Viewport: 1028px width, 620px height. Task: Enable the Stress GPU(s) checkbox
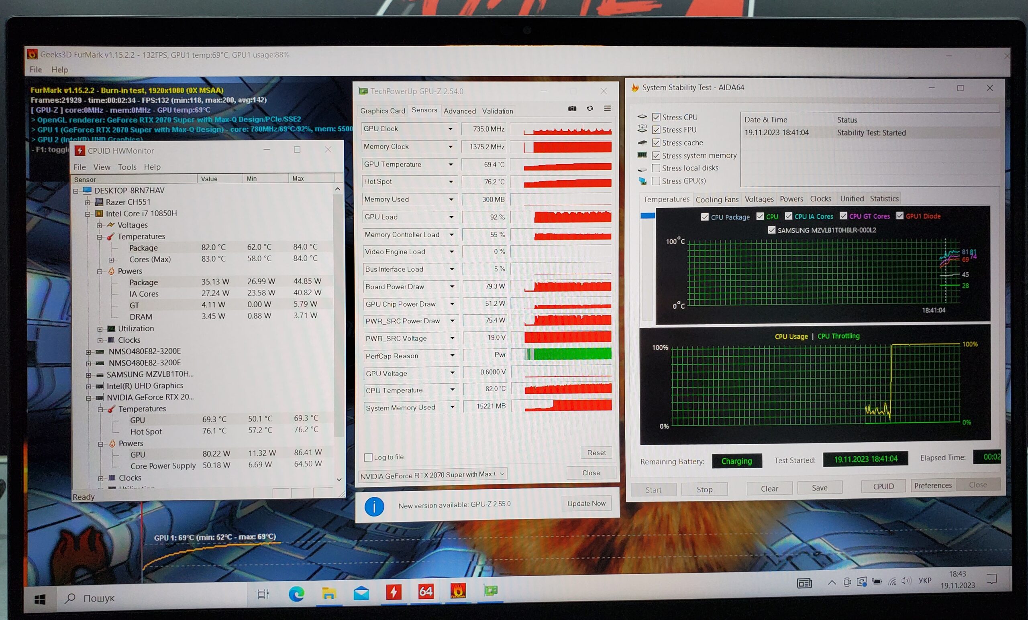[x=656, y=181]
